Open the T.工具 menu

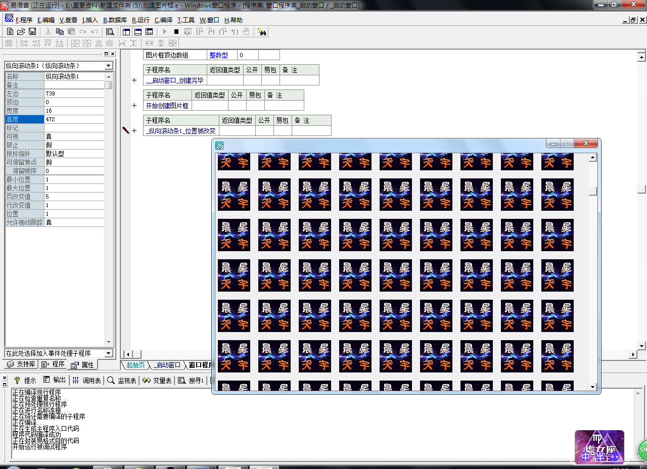pyautogui.click(x=186, y=20)
